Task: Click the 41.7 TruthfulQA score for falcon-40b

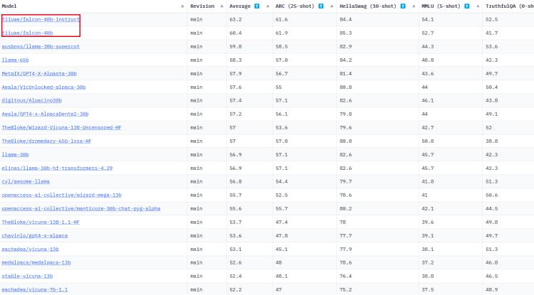Action: point(492,33)
